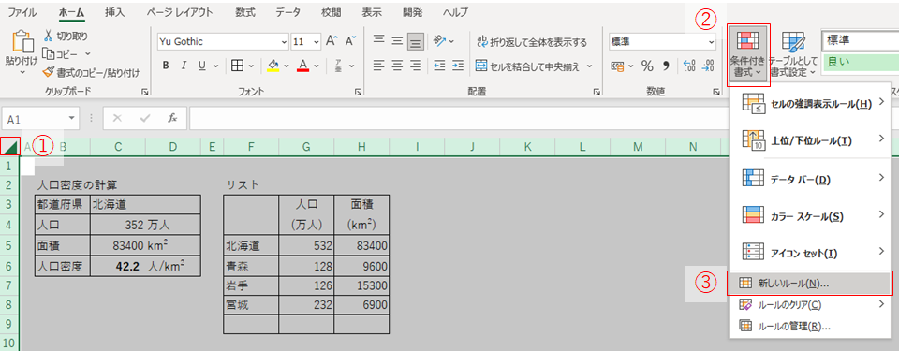Toggle Bold formatting
This screenshot has width=899, height=351.
[x=166, y=66]
